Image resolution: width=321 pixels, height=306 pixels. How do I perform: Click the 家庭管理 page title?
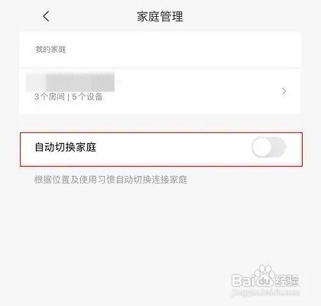[160, 17]
